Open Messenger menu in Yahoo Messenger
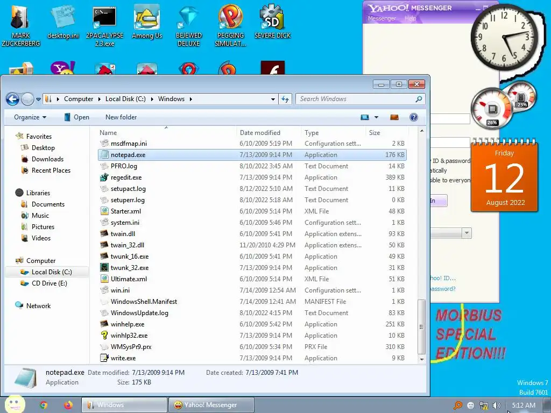Screen dimensions: 551x413 coord(382,18)
